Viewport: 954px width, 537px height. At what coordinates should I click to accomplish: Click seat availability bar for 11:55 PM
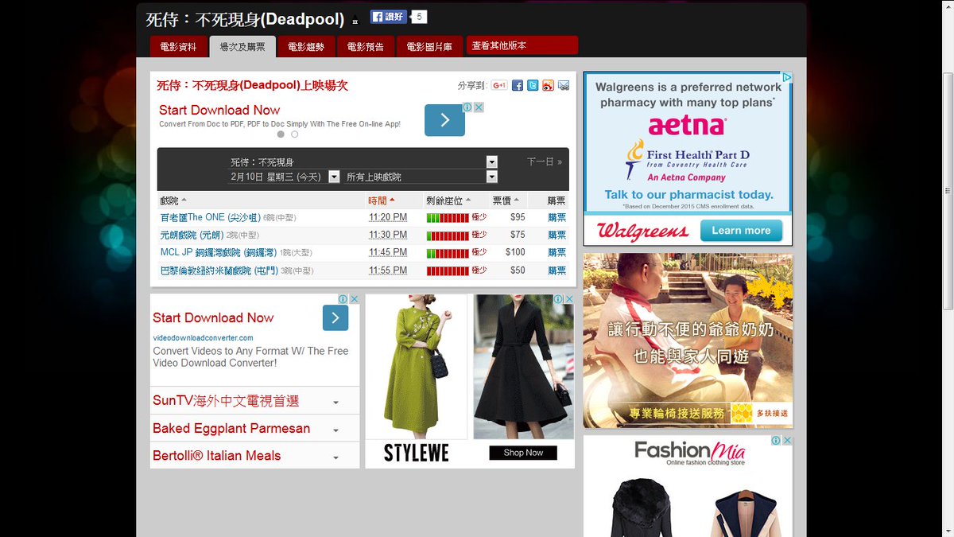point(448,270)
